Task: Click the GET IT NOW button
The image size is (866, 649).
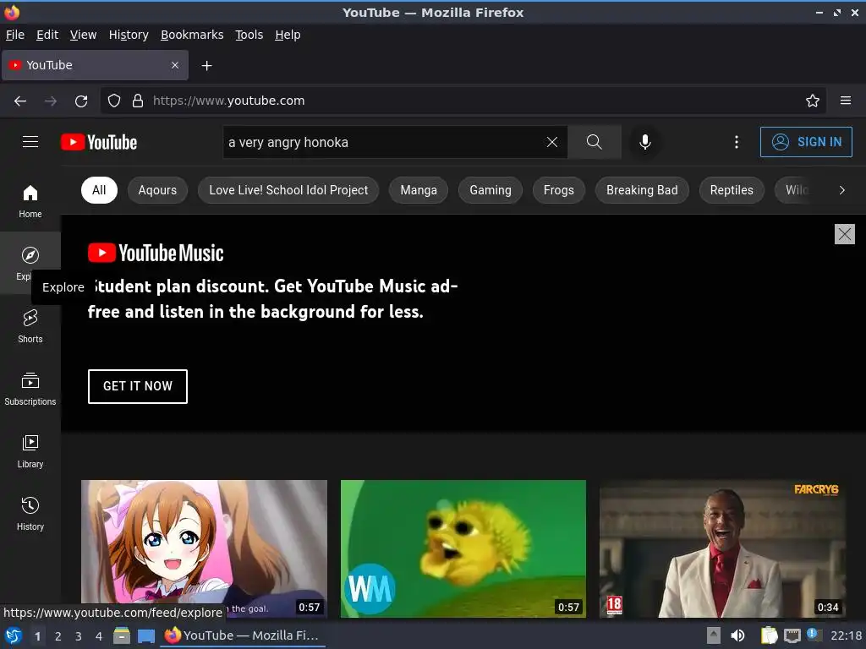Action: [138, 386]
